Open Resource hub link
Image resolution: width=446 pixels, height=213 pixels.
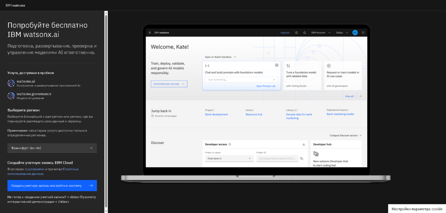coord(254,114)
